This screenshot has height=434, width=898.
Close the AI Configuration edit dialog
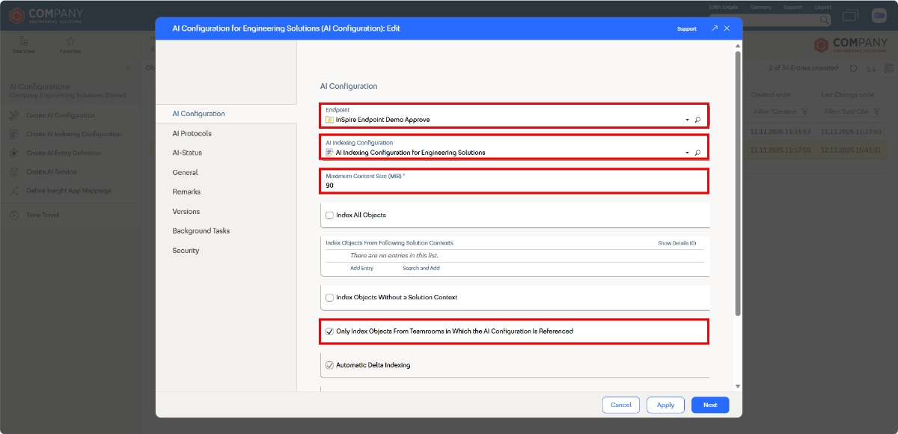pos(727,28)
